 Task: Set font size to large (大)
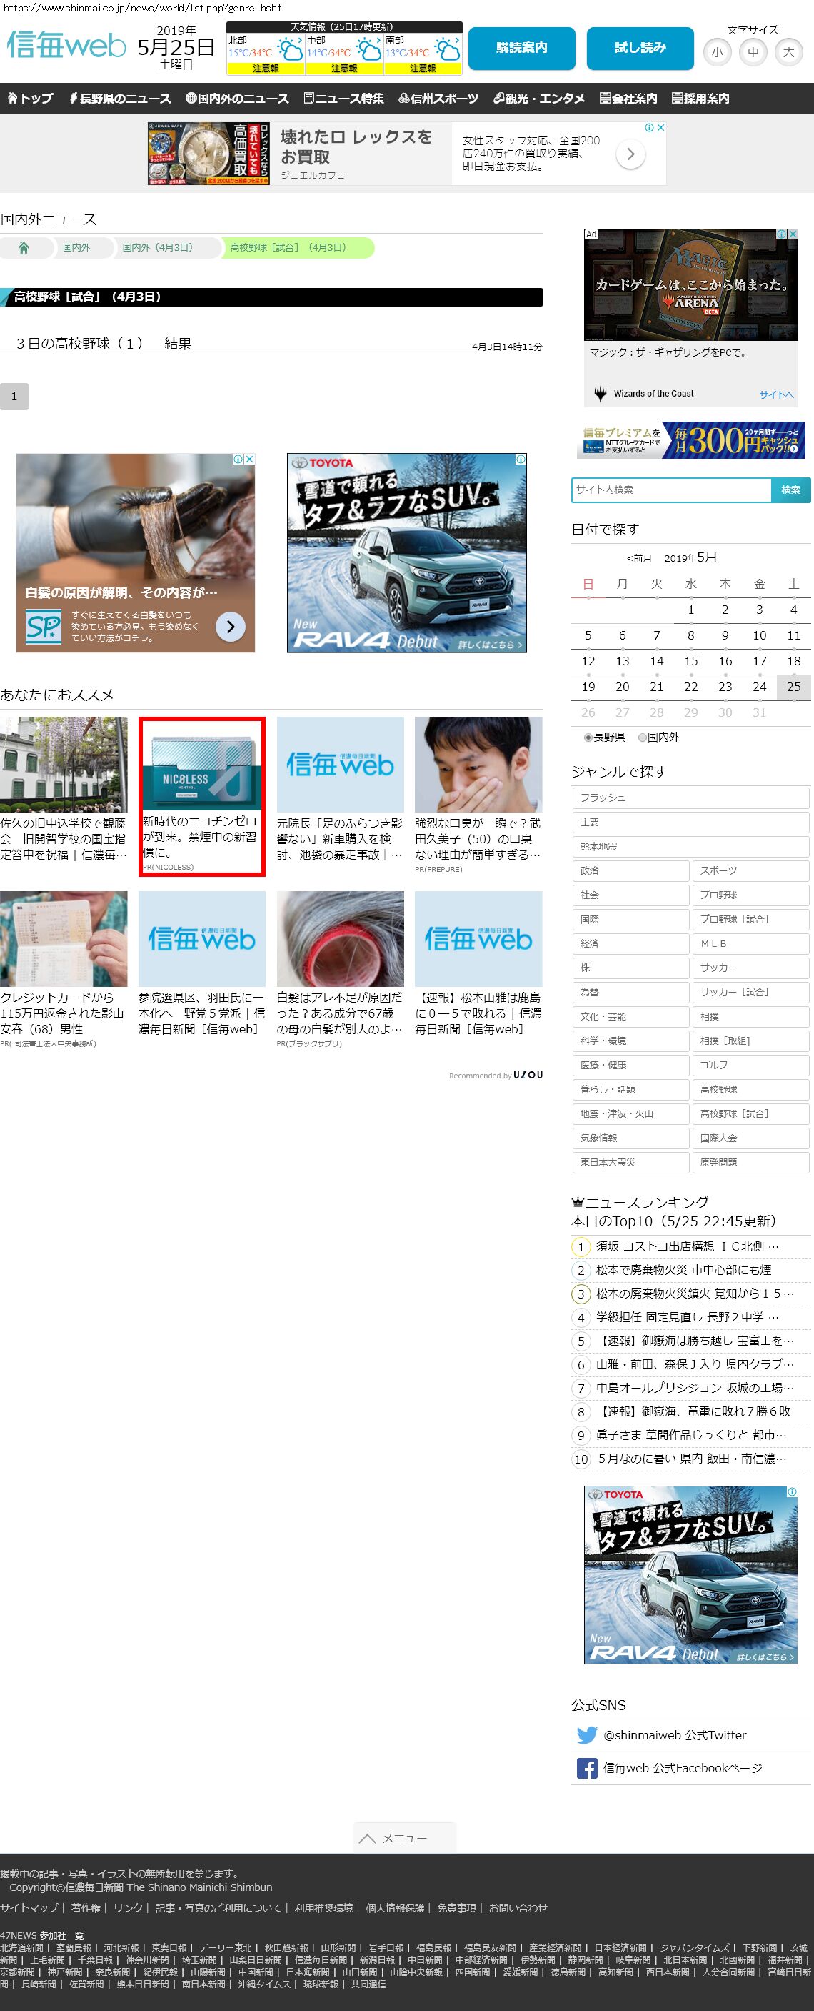click(x=789, y=52)
